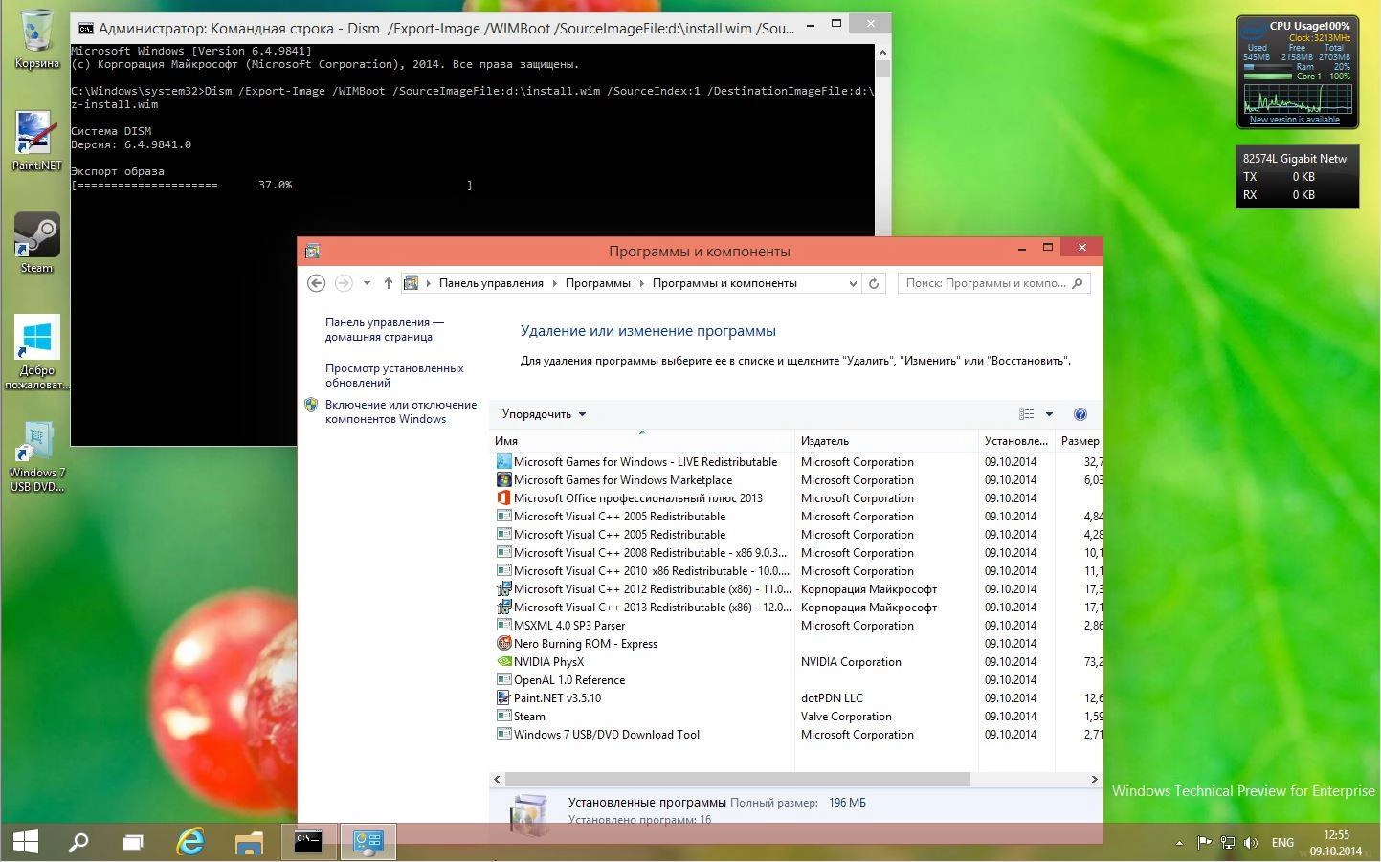Open the Paint.NET desktop shortcut

[36, 141]
